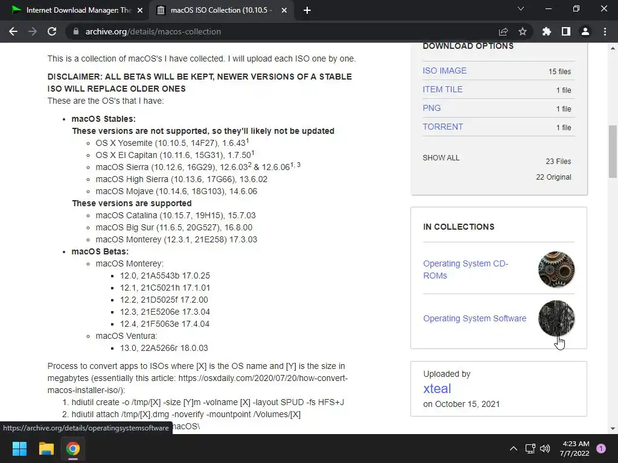The image size is (618, 463).
Task: Toggle the Chrome side panel
Action: coord(566,31)
